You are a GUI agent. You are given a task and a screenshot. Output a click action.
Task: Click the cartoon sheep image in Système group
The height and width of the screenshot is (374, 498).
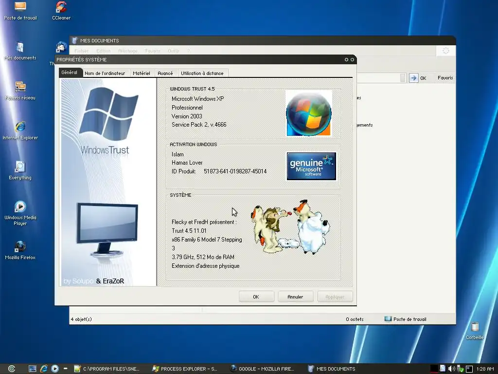click(290, 227)
